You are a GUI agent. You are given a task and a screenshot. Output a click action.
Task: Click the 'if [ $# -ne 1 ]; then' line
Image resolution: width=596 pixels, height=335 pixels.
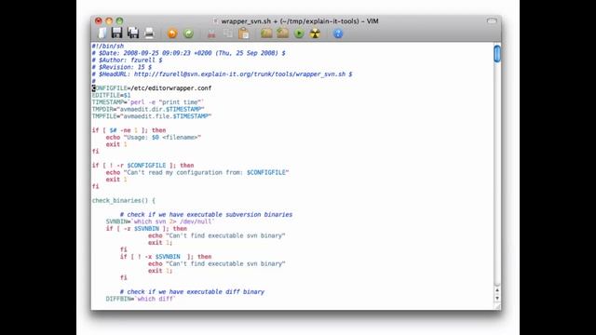[129, 130]
